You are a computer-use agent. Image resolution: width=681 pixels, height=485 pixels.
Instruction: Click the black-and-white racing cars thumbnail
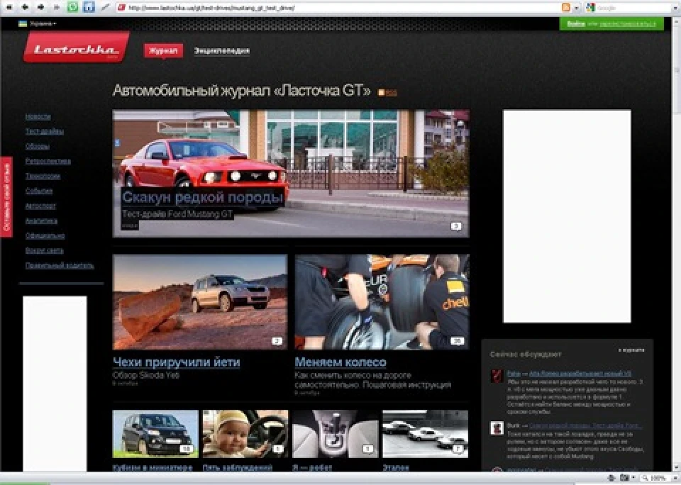425,434
